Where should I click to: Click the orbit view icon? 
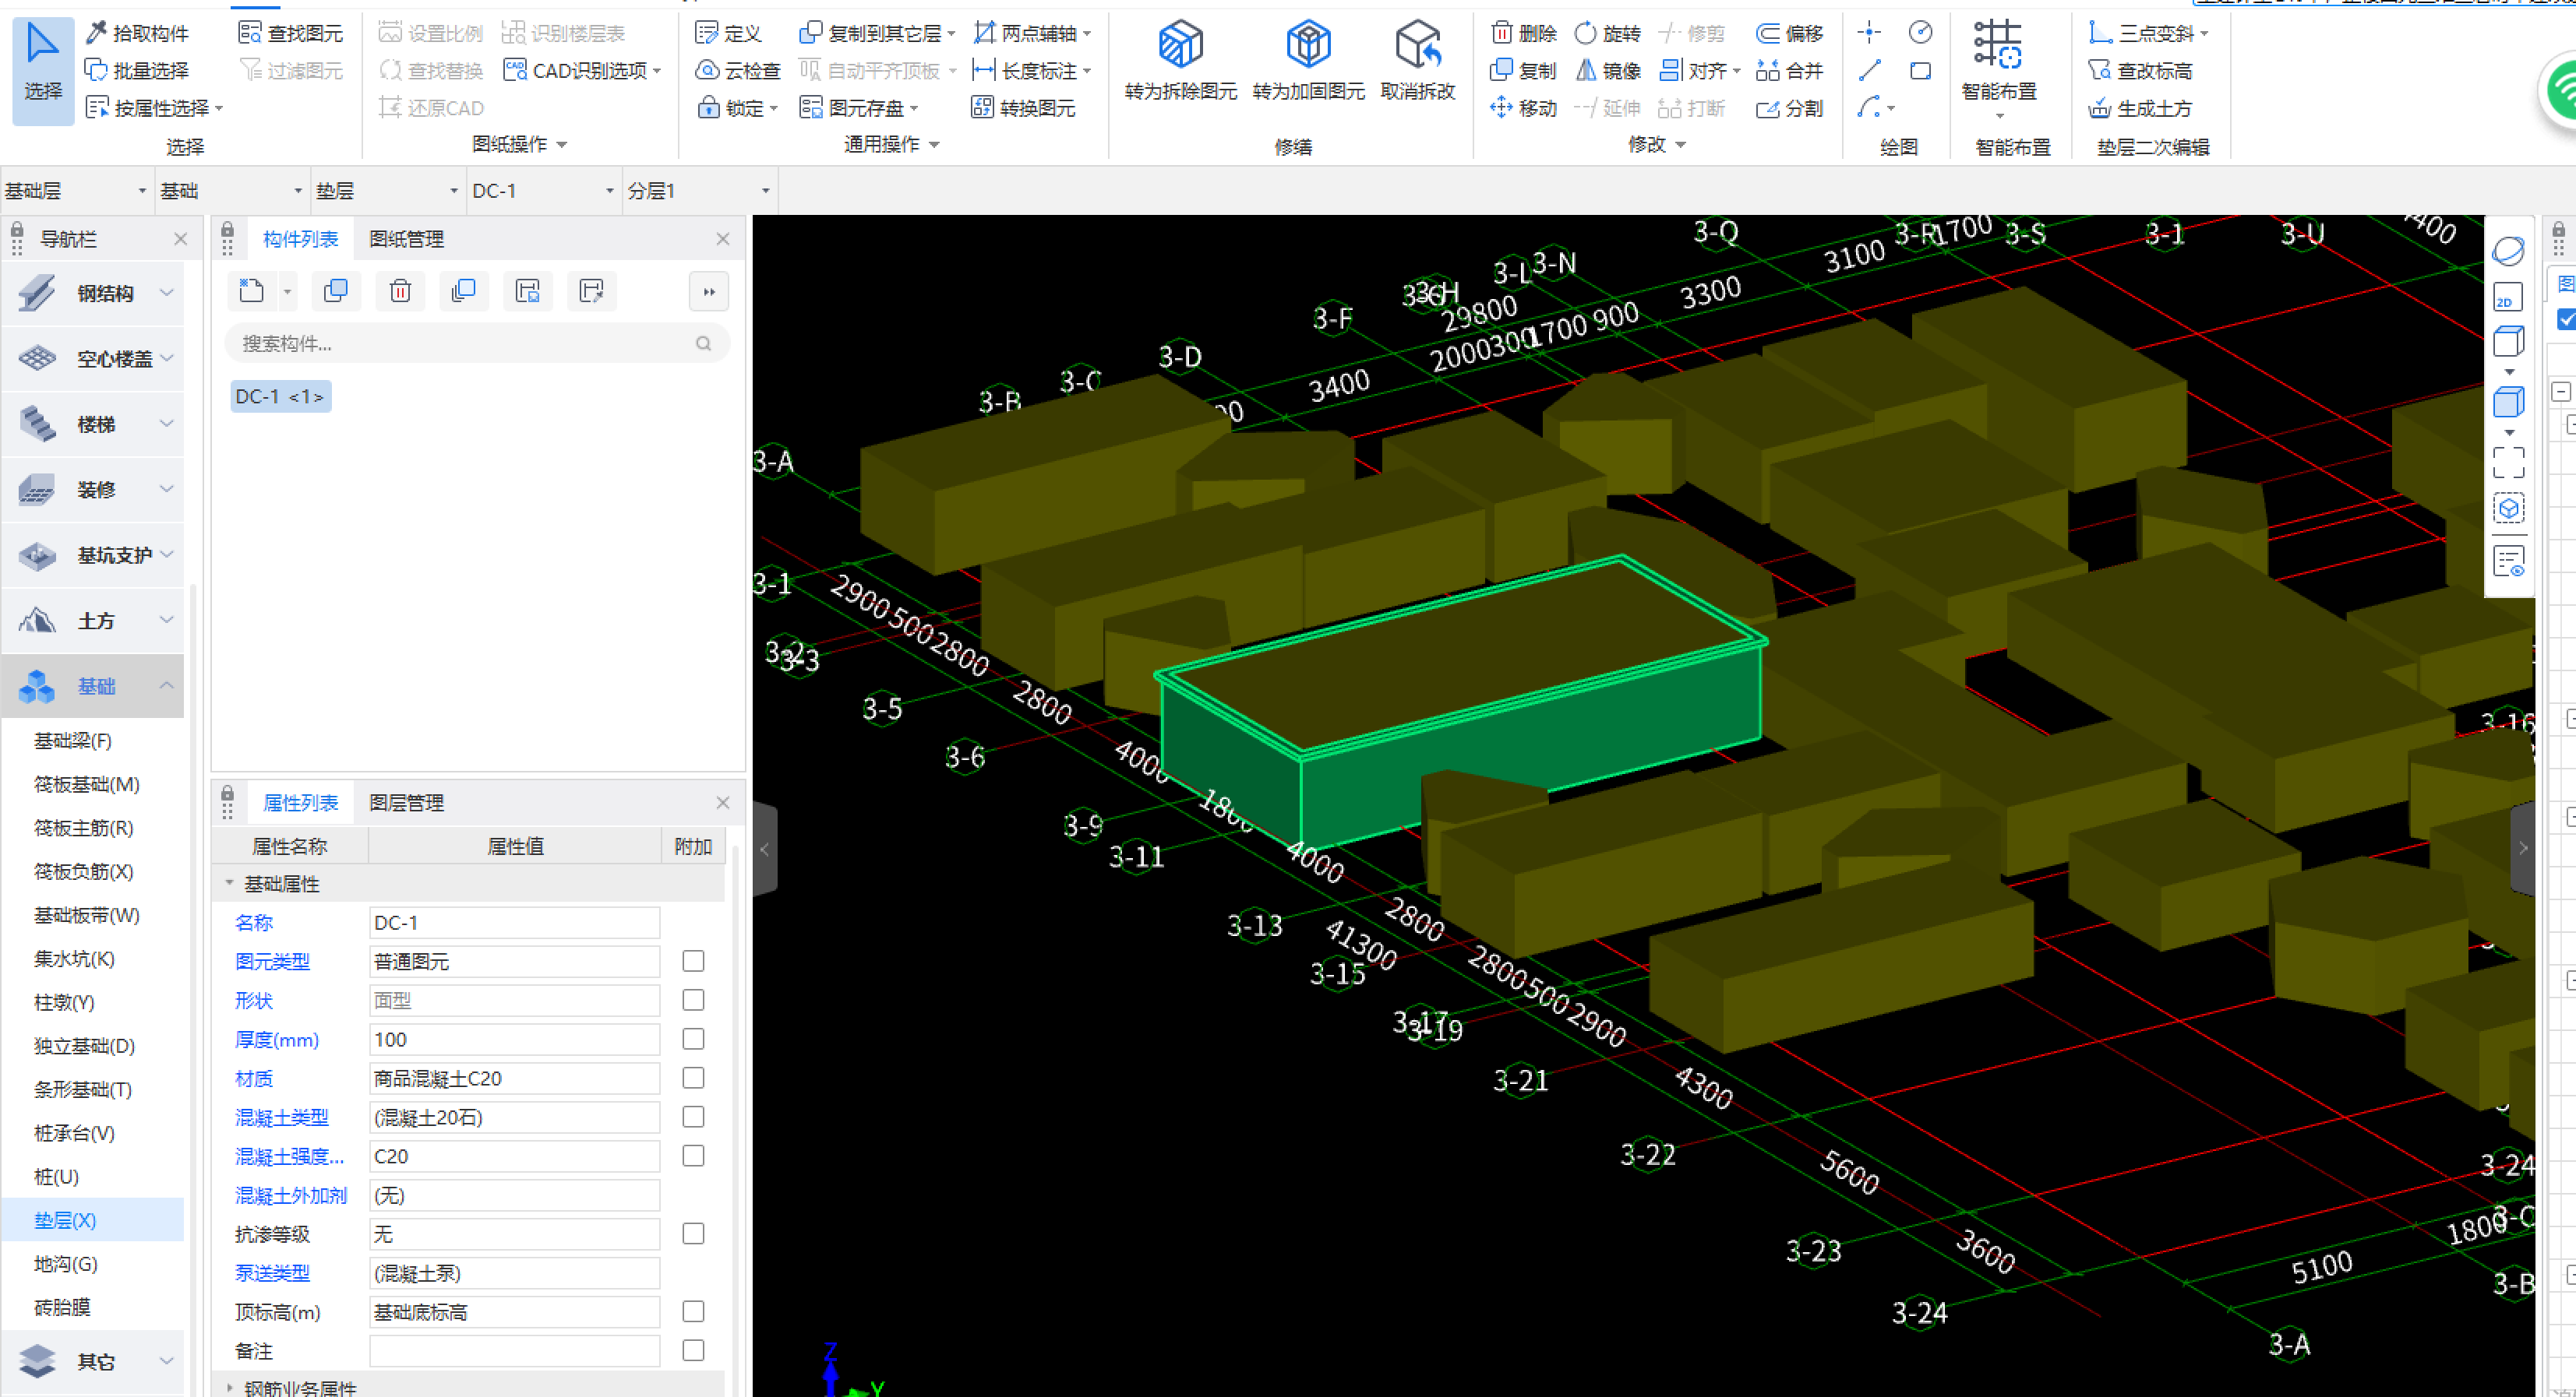2508,250
